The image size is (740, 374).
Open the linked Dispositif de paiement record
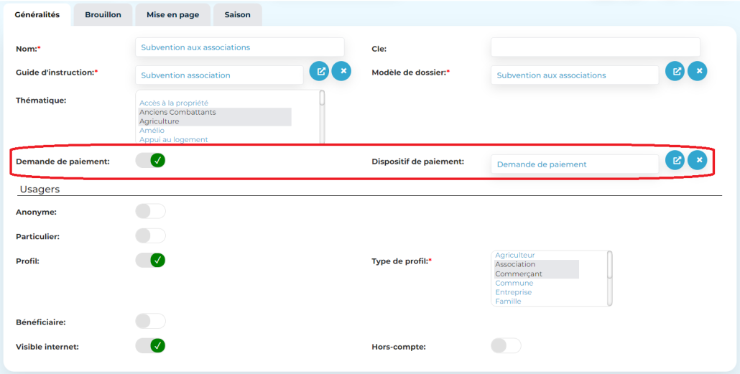click(x=675, y=160)
